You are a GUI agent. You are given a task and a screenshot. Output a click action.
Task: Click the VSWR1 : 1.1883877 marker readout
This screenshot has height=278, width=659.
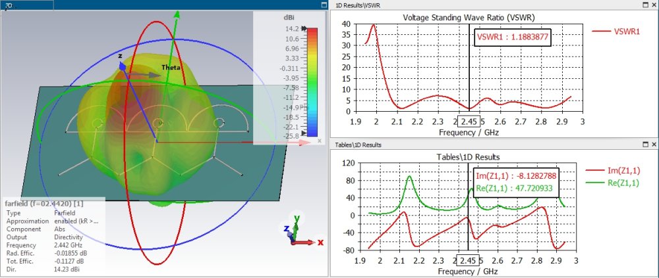pyautogui.click(x=512, y=37)
